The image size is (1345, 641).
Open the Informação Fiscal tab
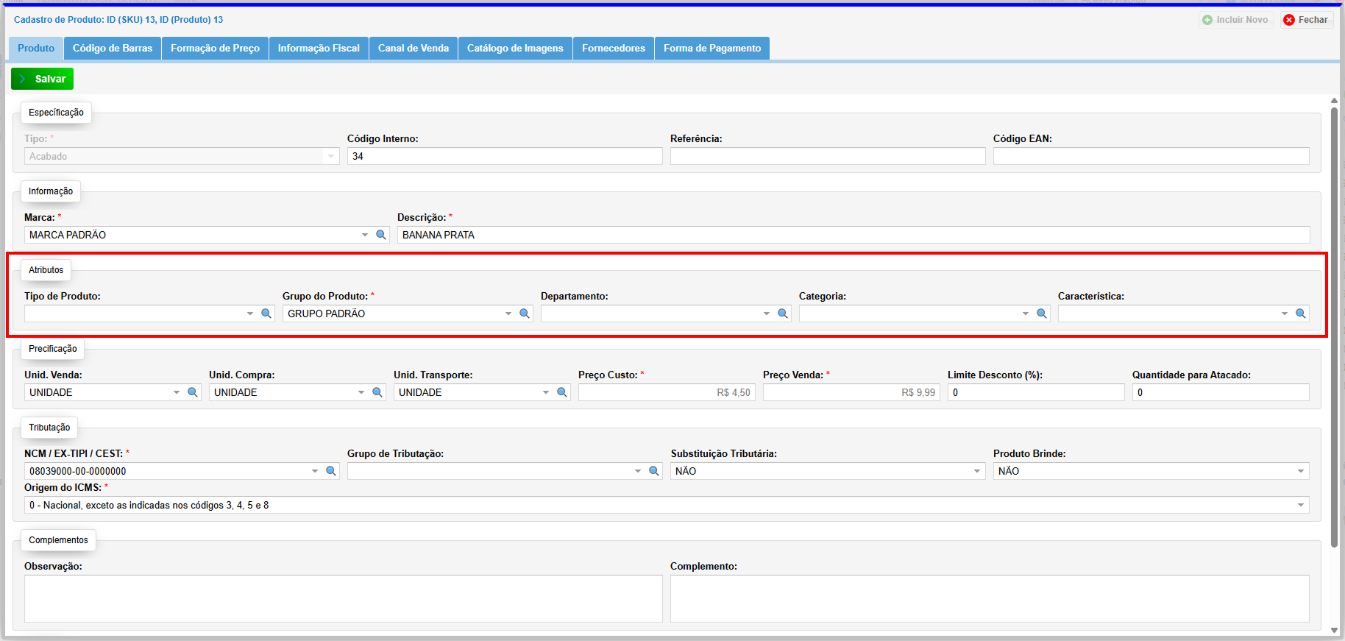319,48
